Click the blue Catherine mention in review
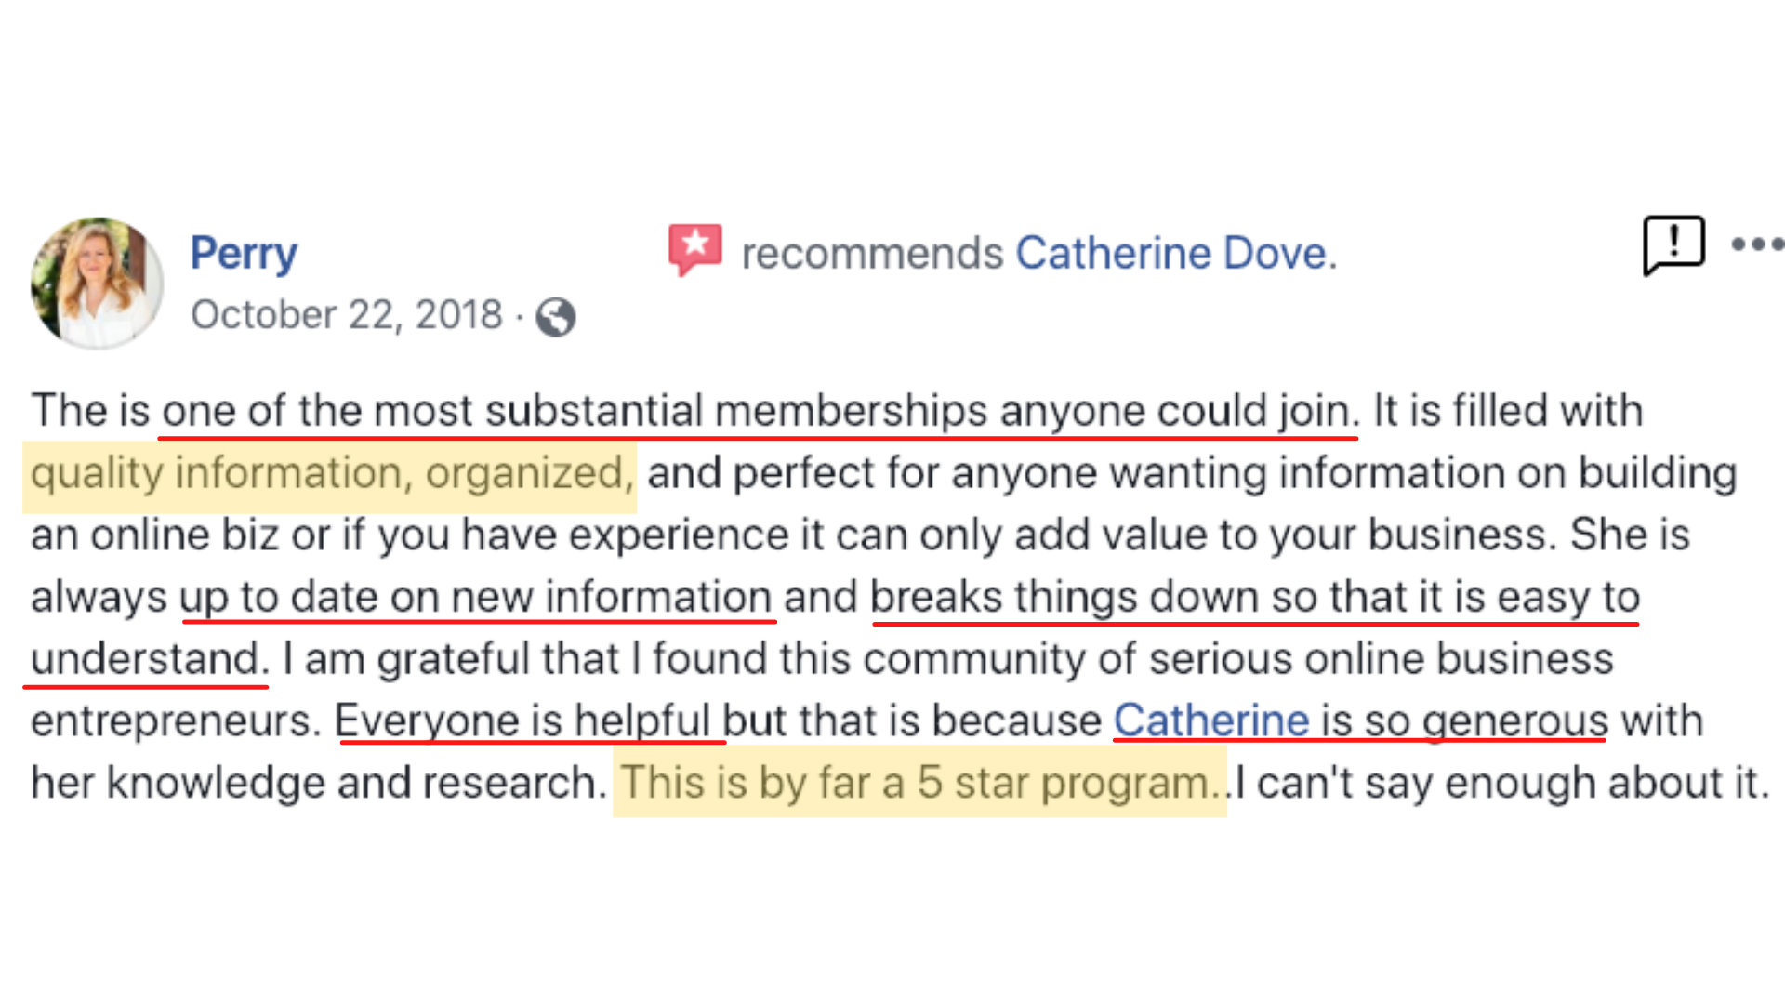The image size is (1785, 1004). (1211, 720)
